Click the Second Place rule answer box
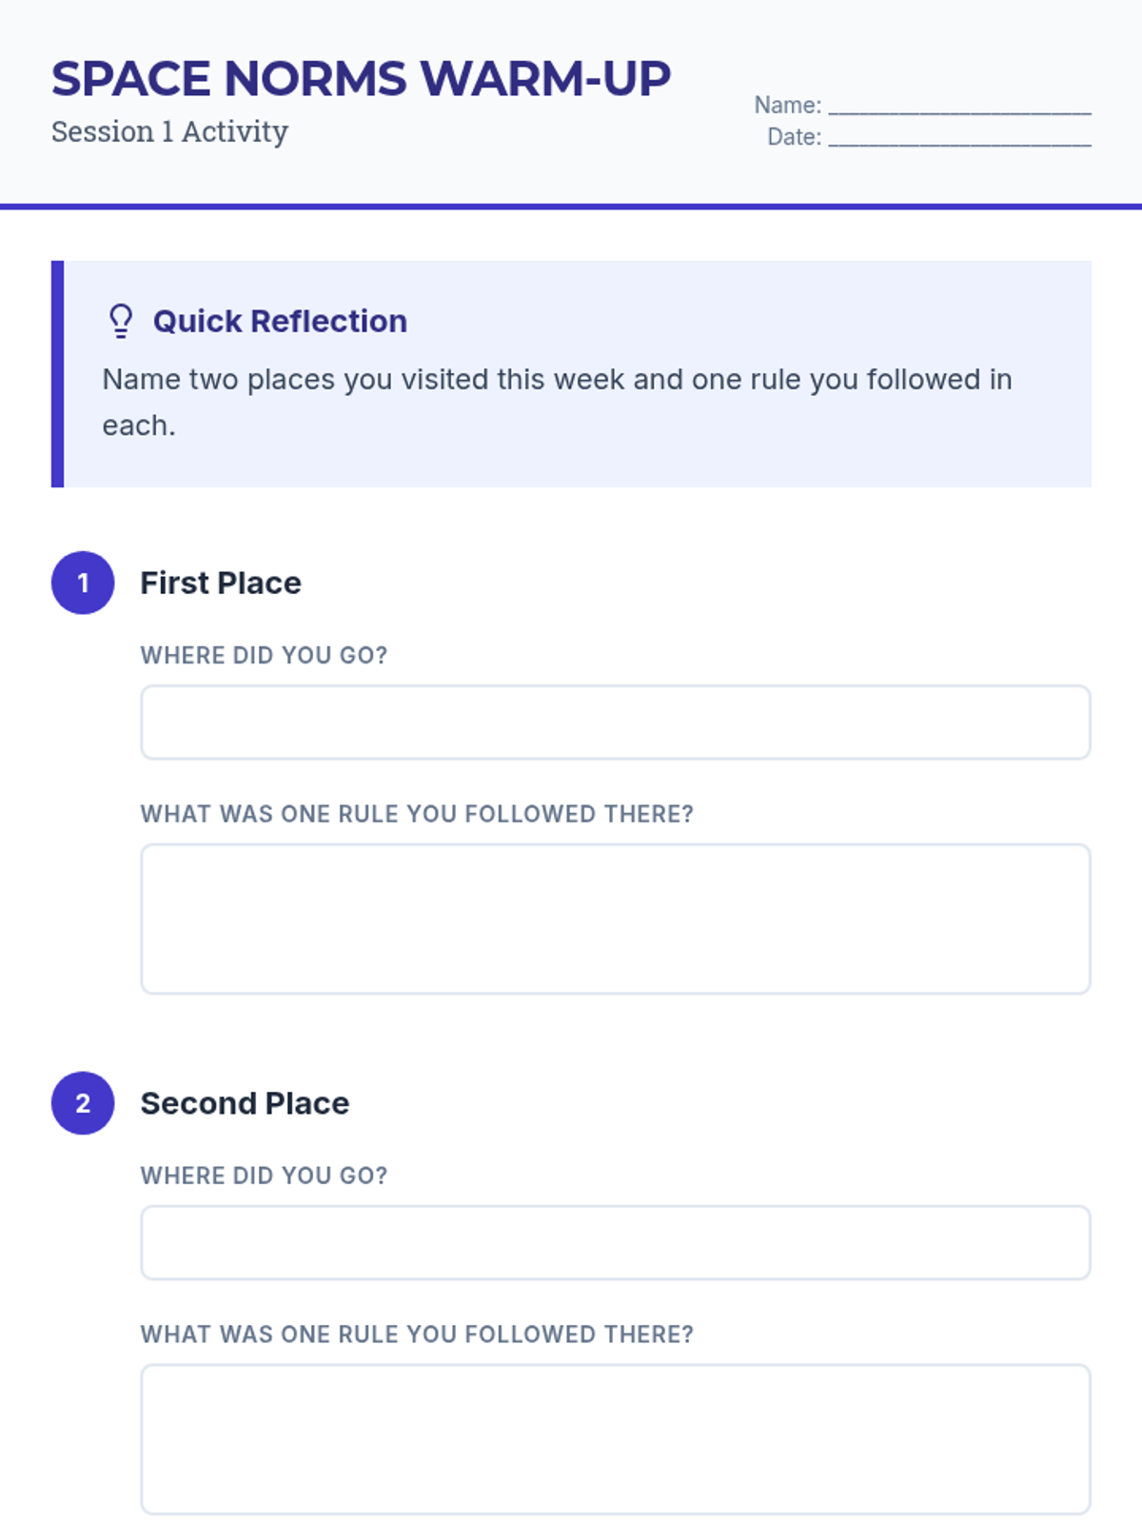The width and height of the screenshot is (1142, 1523). pos(615,1439)
